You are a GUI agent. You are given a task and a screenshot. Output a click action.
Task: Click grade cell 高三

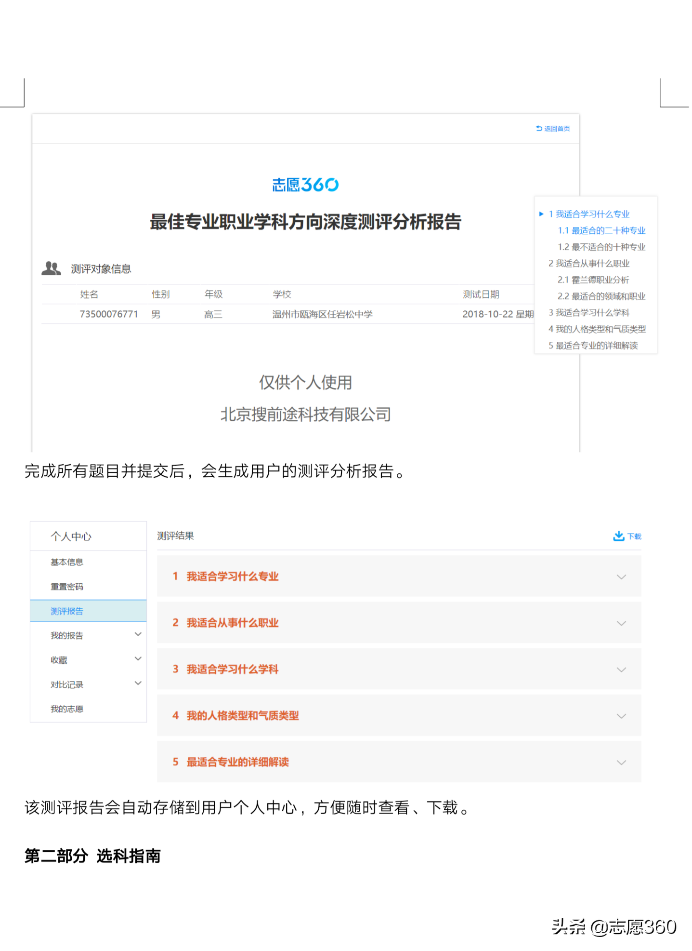pos(214,315)
